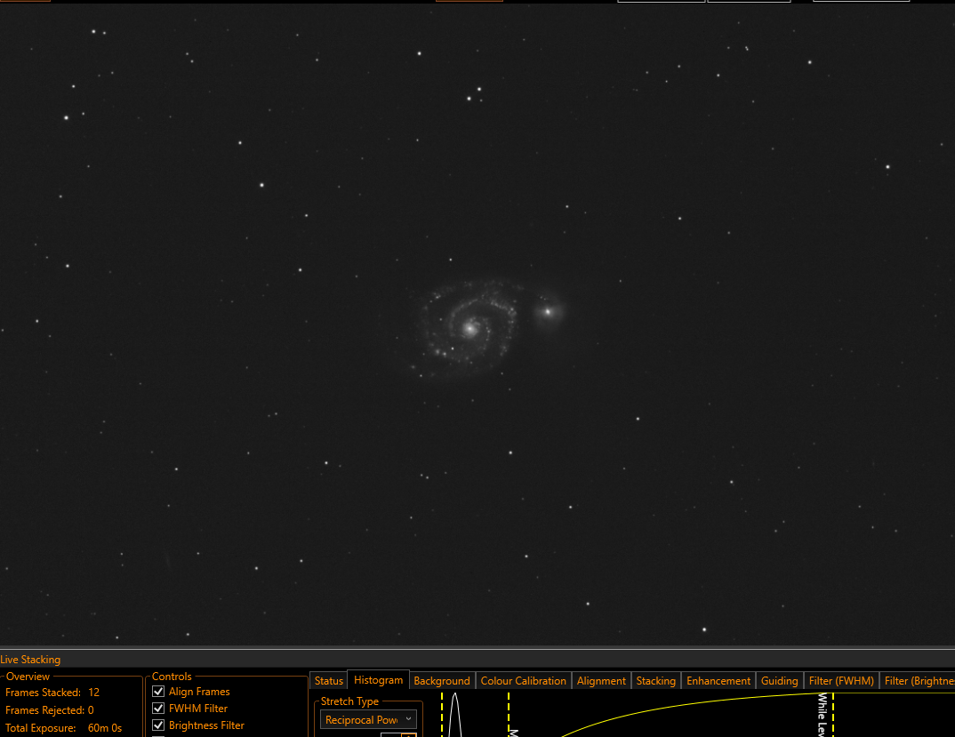Open the Enhancement tab
The height and width of the screenshot is (737, 955).
point(718,680)
